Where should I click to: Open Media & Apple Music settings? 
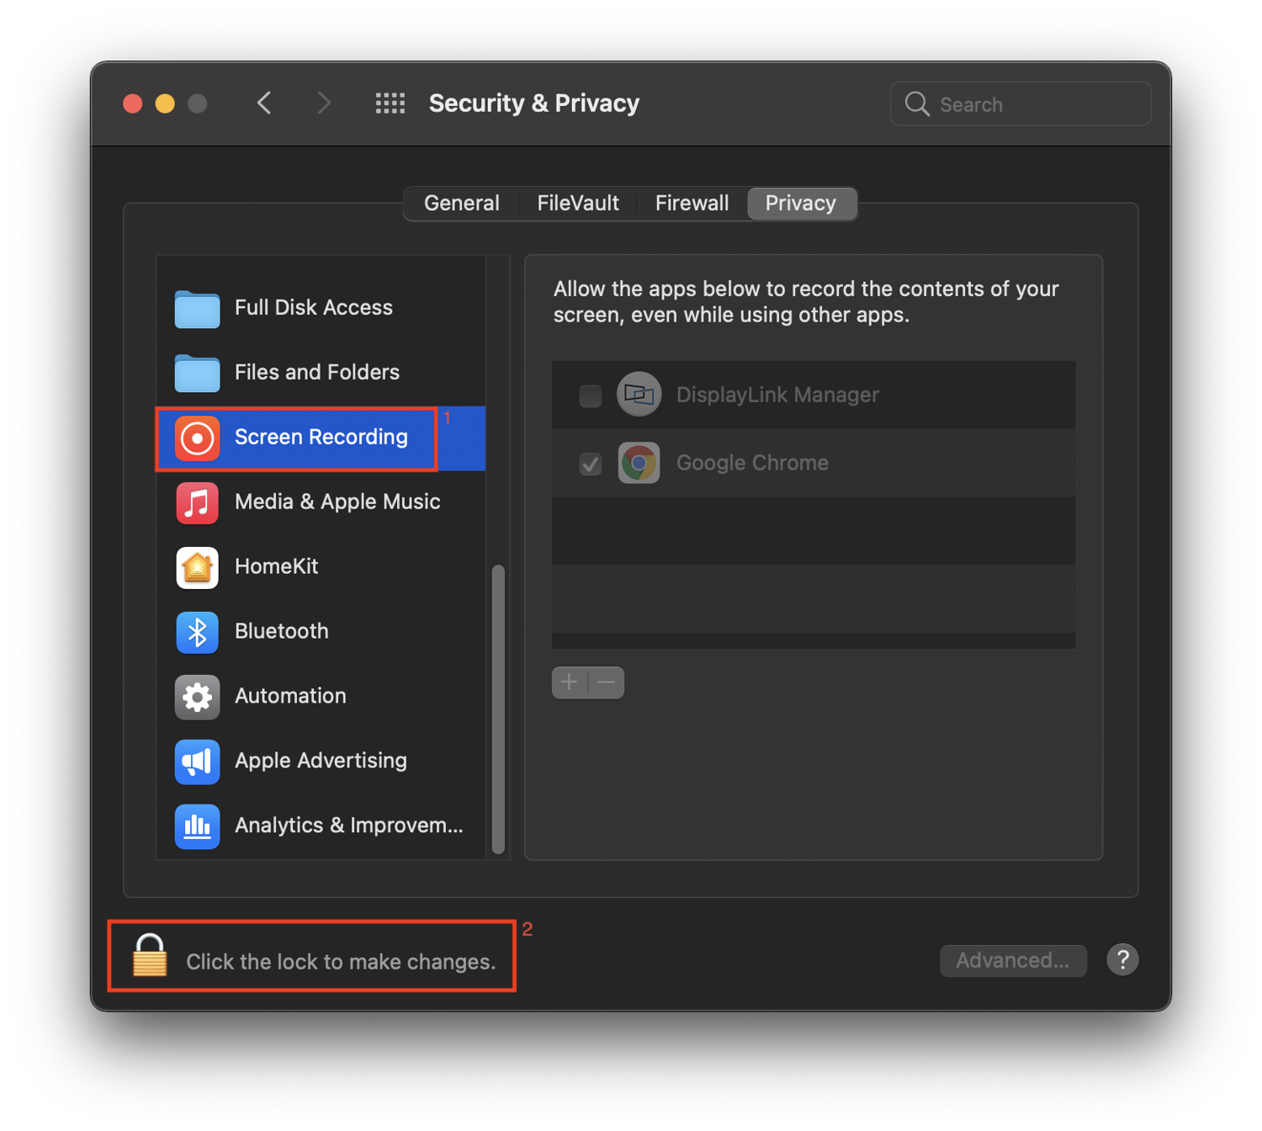(x=196, y=502)
